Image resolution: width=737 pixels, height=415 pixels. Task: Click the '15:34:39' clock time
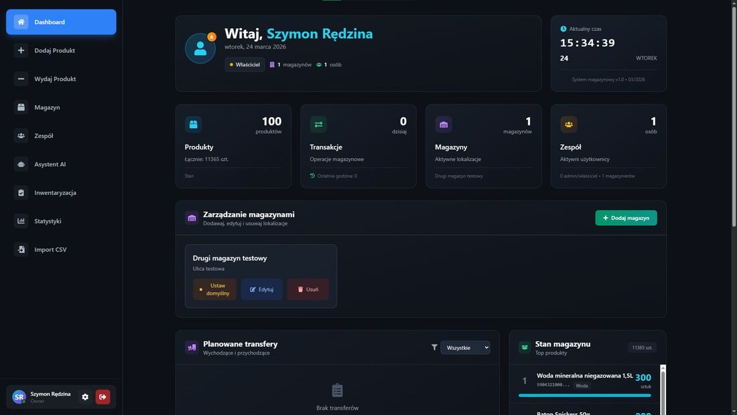point(588,43)
